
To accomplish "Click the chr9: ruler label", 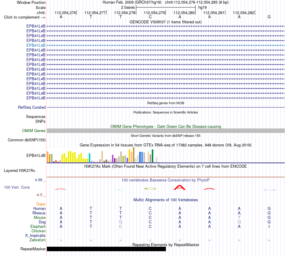I will click(x=41, y=13).
